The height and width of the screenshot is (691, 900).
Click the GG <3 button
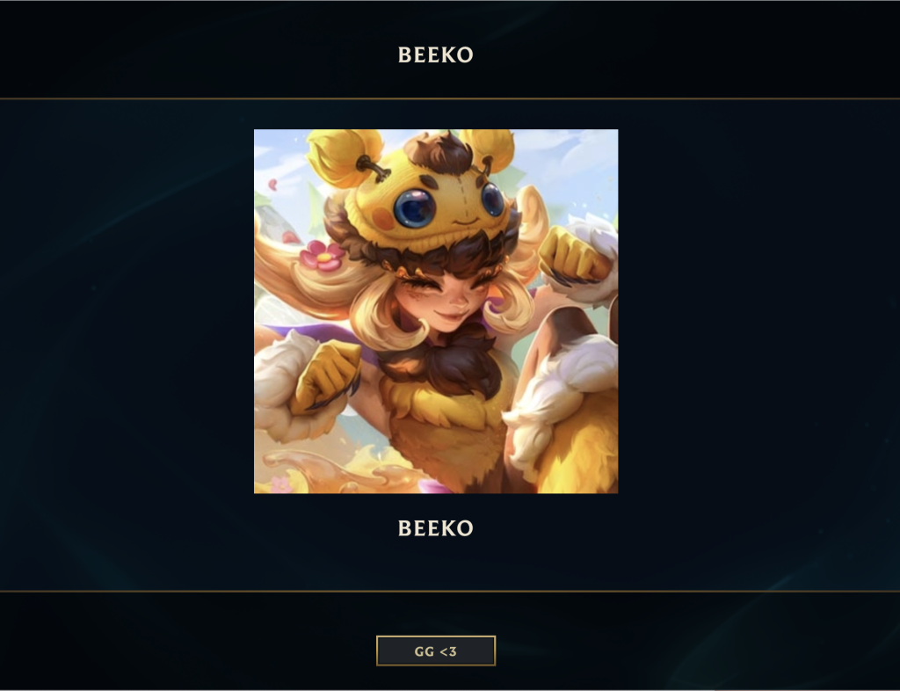click(x=436, y=651)
